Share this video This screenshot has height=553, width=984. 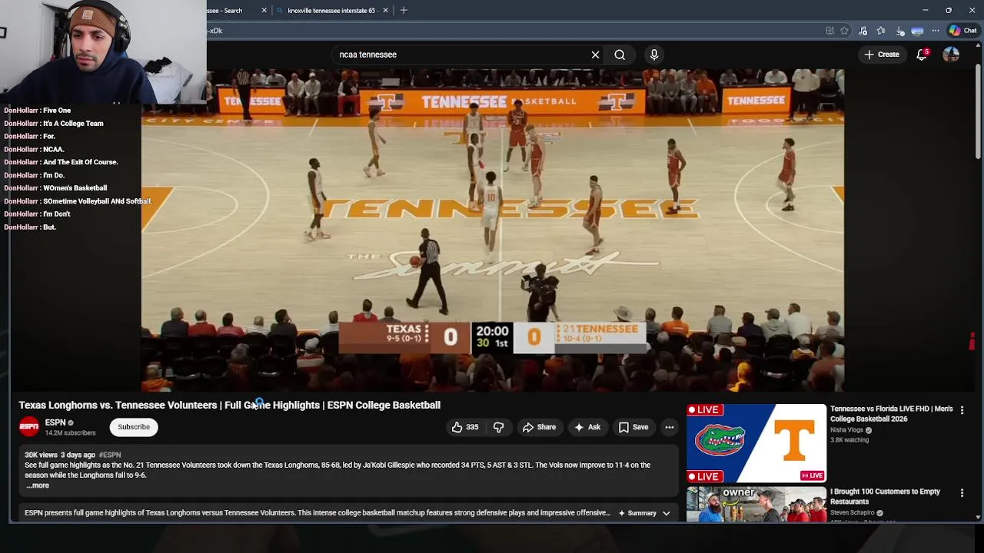point(539,427)
